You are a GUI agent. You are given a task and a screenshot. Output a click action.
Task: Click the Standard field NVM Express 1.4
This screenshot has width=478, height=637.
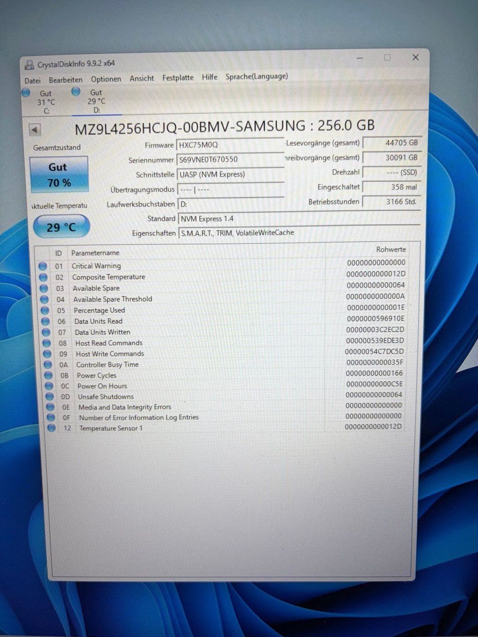coord(299,218)
